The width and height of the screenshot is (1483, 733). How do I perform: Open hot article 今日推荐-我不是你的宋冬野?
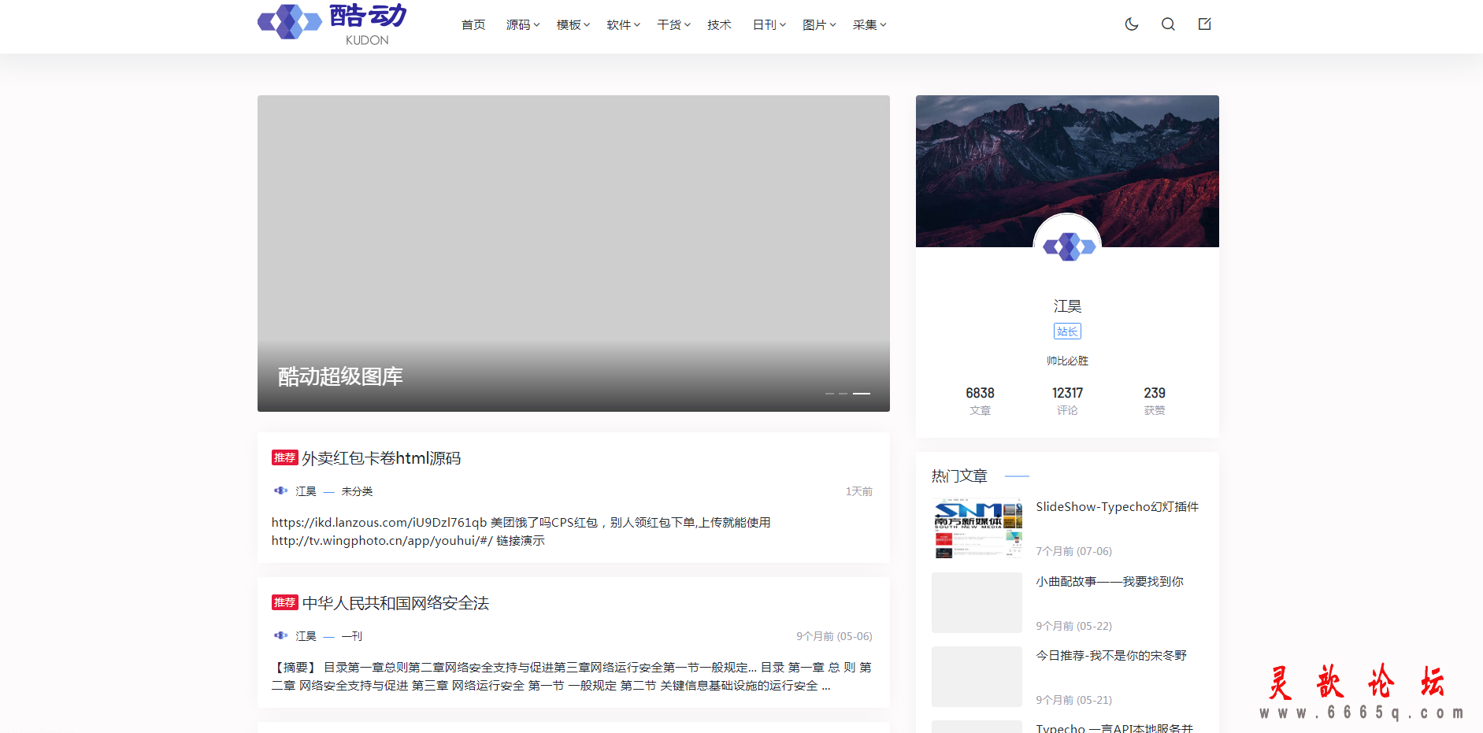pos(1110,655)
